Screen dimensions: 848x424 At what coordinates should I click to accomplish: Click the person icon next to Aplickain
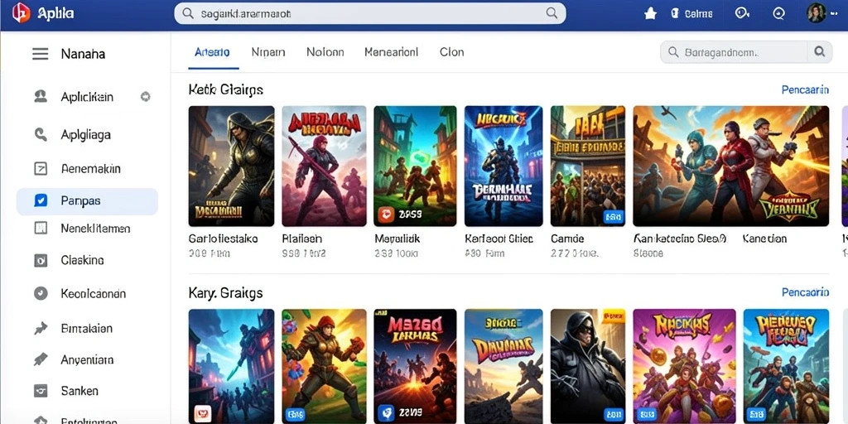41,97
